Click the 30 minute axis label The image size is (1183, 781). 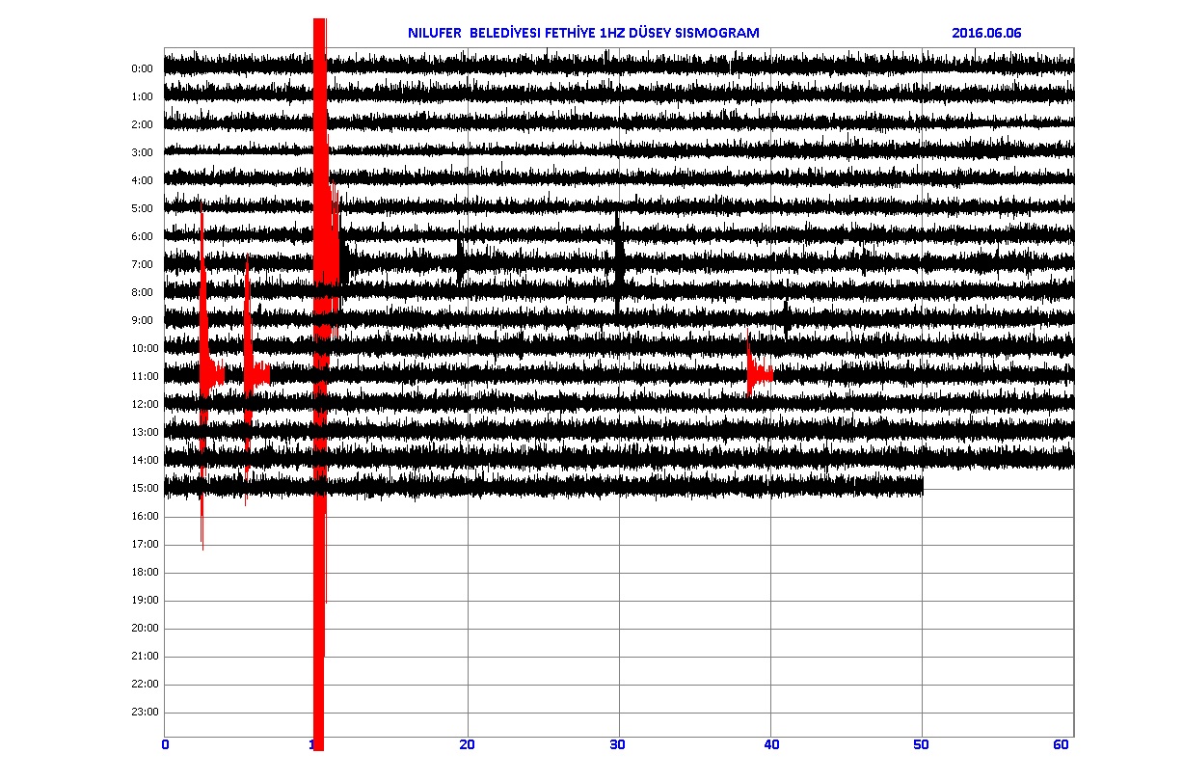[619, 744]
